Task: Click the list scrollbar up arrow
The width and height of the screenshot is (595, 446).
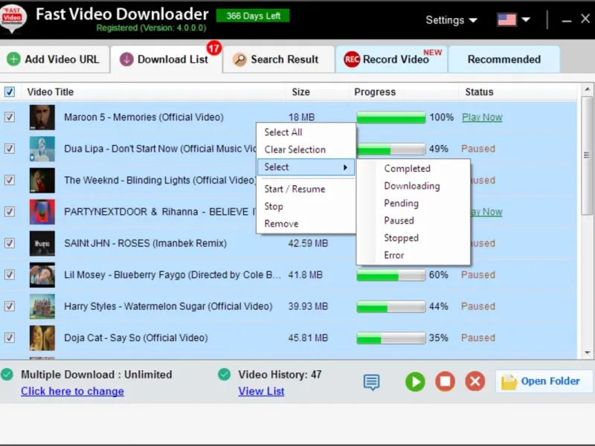Action: click(x=588, y=89)
